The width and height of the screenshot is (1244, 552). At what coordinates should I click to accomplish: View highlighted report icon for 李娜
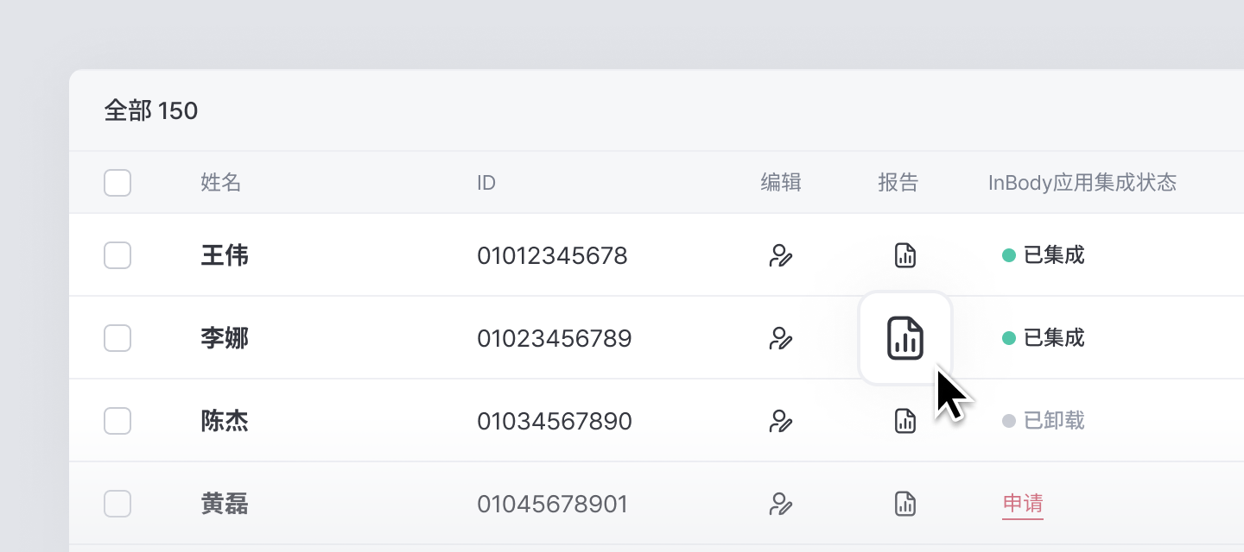click(x=905, y=338)
